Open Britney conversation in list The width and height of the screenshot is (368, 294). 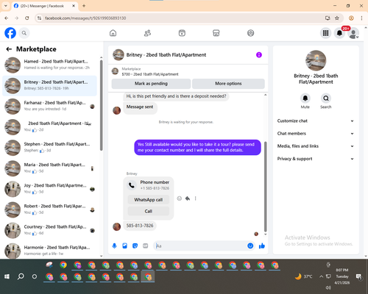(x=49, y=86)
